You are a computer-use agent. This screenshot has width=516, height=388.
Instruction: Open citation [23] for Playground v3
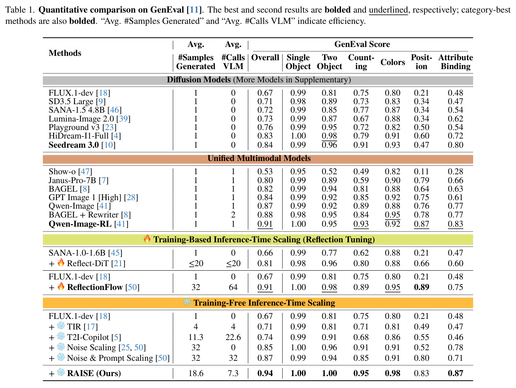tap(110, 127)
